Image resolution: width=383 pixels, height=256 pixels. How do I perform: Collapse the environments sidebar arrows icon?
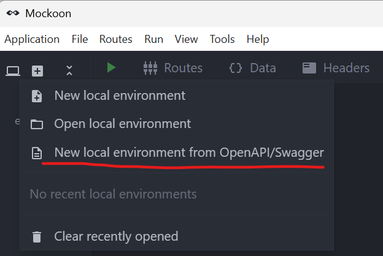click(x=69, y=70)
